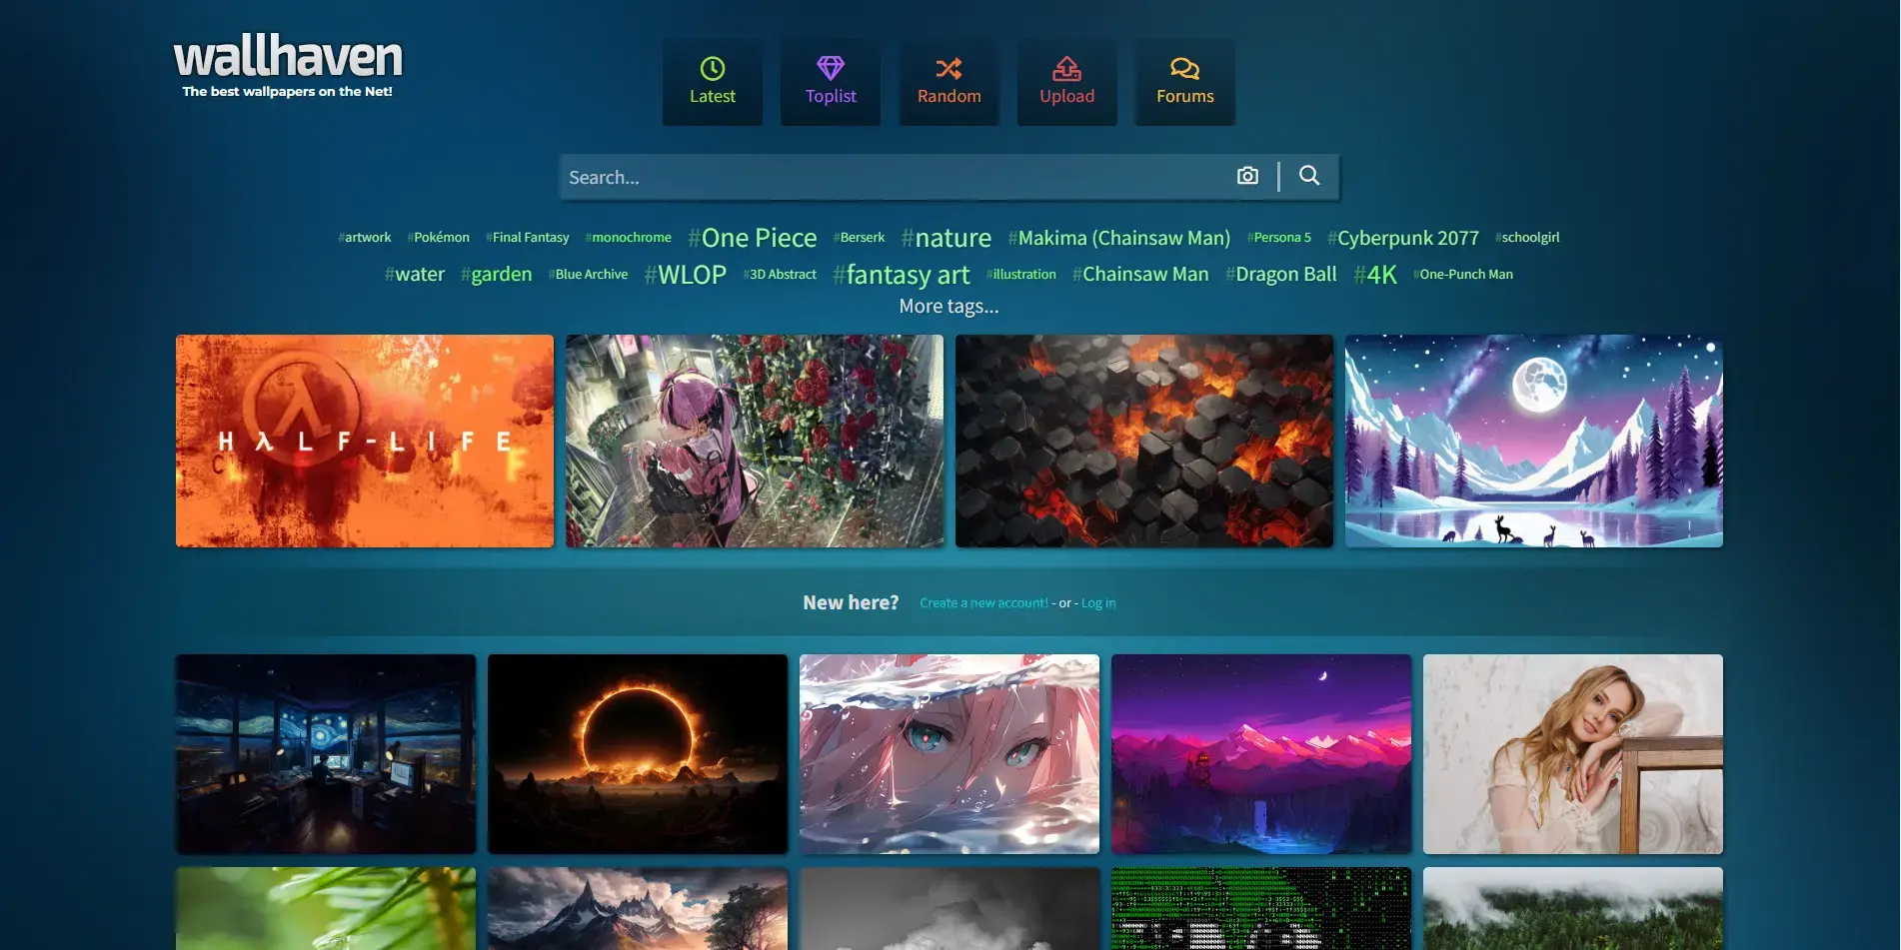Open the #schoolgirl tag
Screen dimensions: 1901x950
pyautogui.click(x=1527, y=238)
